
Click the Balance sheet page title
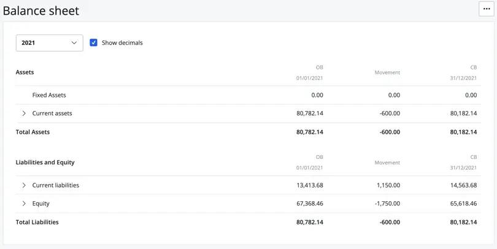[x=41, y=11]
